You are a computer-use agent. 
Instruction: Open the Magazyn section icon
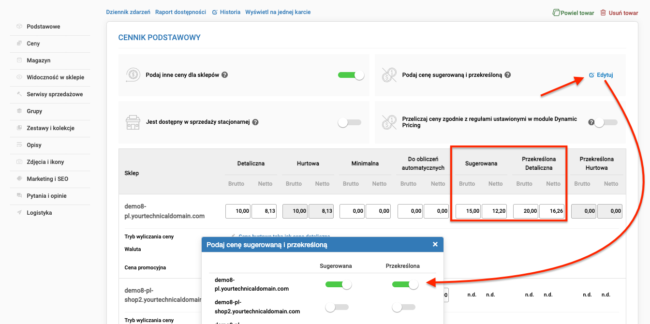click(x=19, y=60)
